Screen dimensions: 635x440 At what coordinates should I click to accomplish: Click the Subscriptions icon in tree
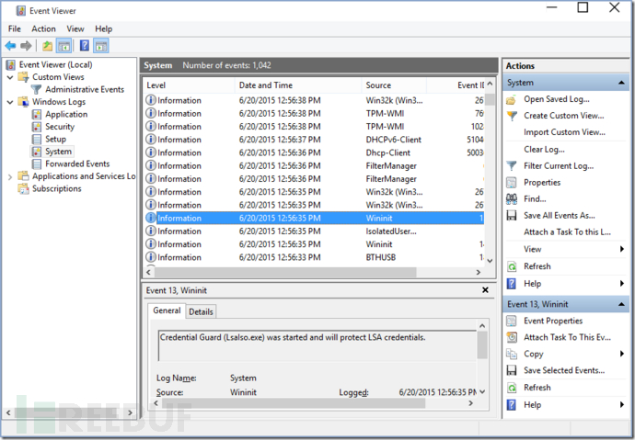(x=24, y=188)
